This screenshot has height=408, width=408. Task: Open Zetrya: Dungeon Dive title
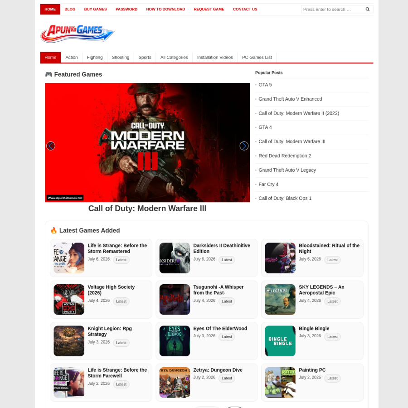coord(218,370)
